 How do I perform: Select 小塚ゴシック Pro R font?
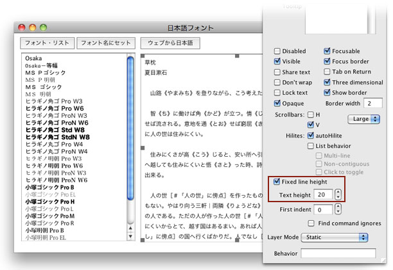coord(49,223)
